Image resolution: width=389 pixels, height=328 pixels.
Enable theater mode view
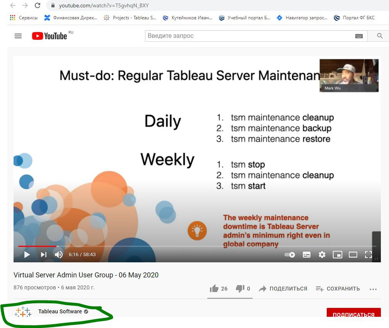click(353, 255)
